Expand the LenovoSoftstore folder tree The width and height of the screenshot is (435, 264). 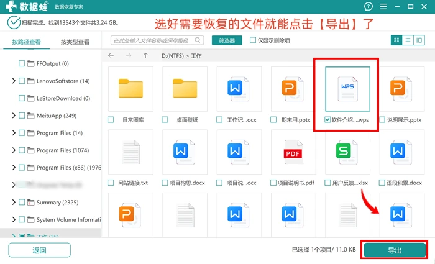coord(14,81)
